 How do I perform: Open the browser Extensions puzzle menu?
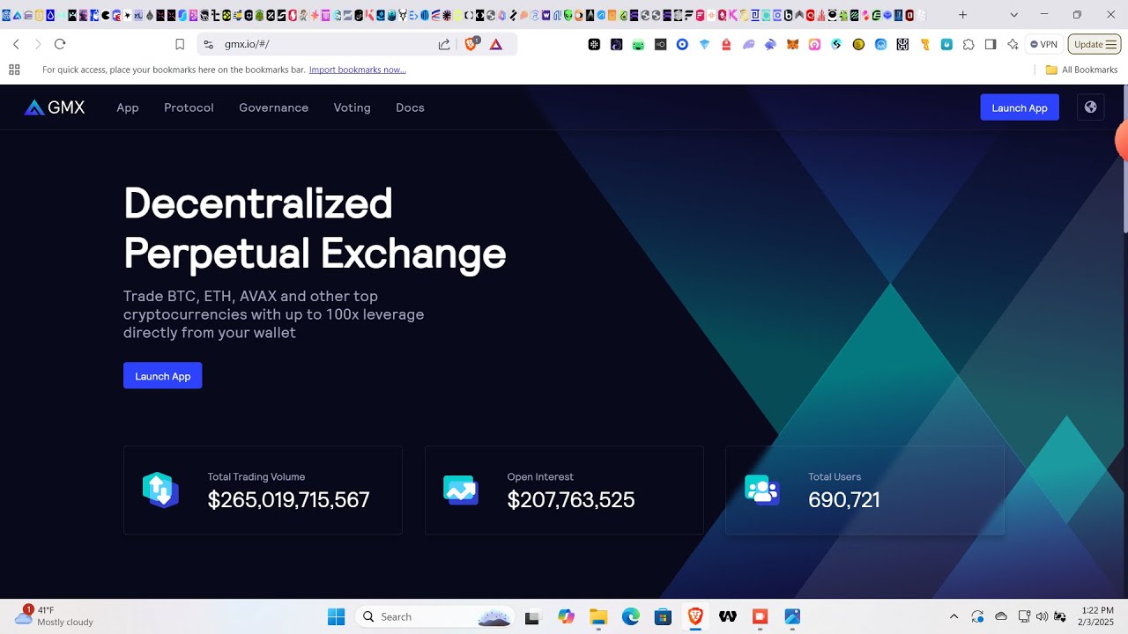[x=968, y=44]
